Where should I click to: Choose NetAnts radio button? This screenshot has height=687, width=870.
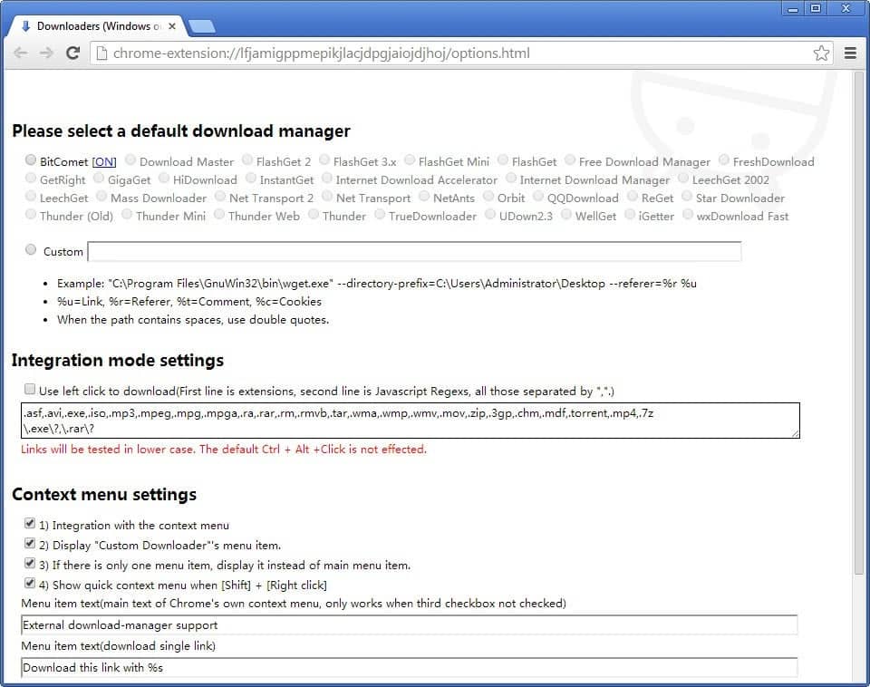pyautogui.click(x=424, y=197)
